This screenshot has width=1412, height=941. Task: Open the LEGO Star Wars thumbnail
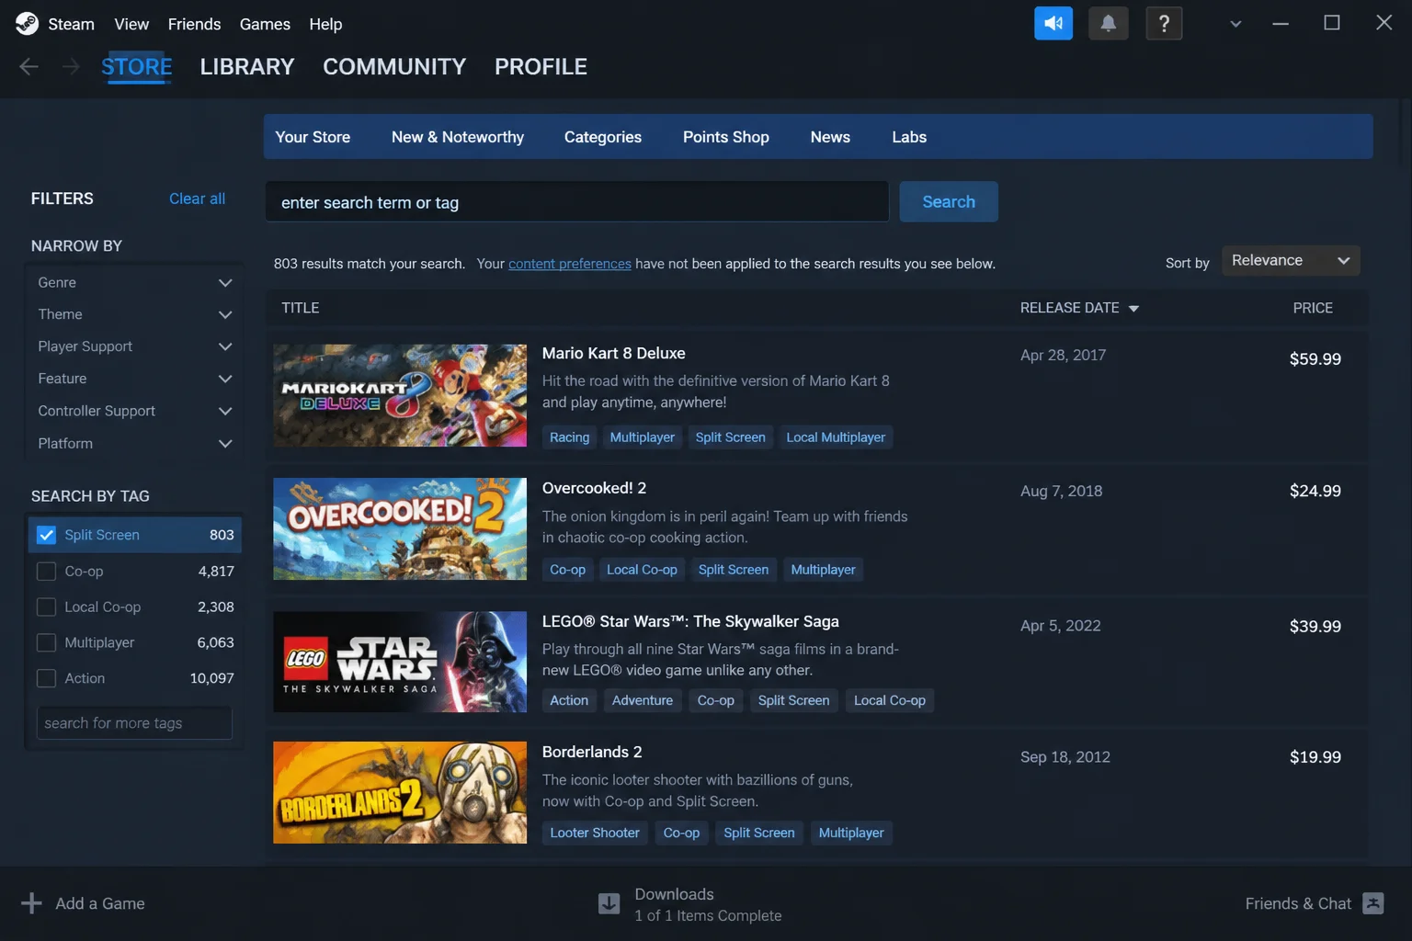(400, 662)
